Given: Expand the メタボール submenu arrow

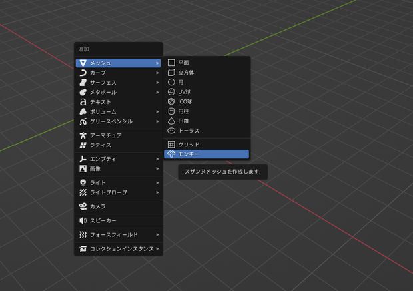Looking at the screenshot, I should coord(157,92).
